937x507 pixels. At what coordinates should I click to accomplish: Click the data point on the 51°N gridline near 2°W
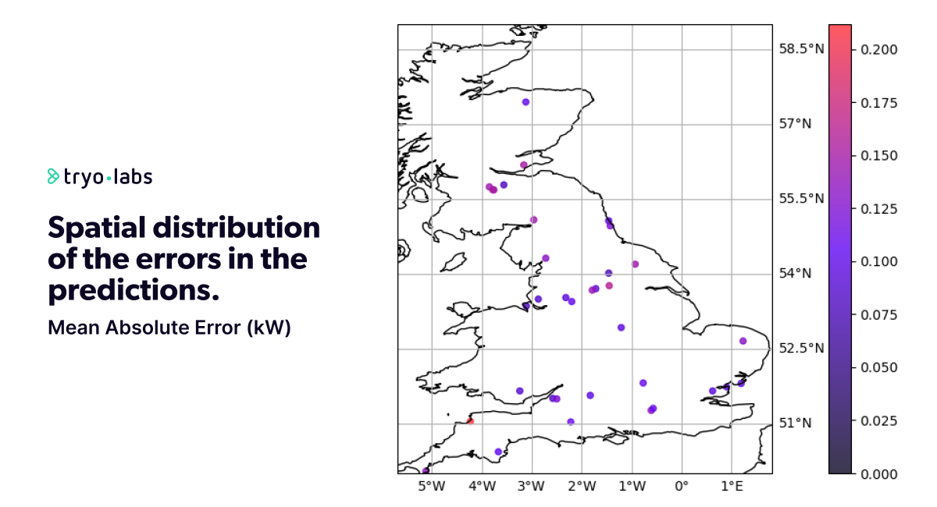[x=571, y=422]
